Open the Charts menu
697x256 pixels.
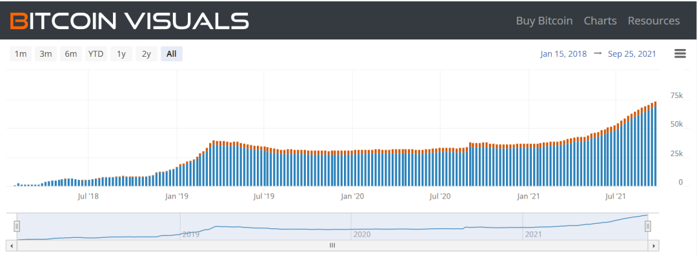tap(600, 21)
